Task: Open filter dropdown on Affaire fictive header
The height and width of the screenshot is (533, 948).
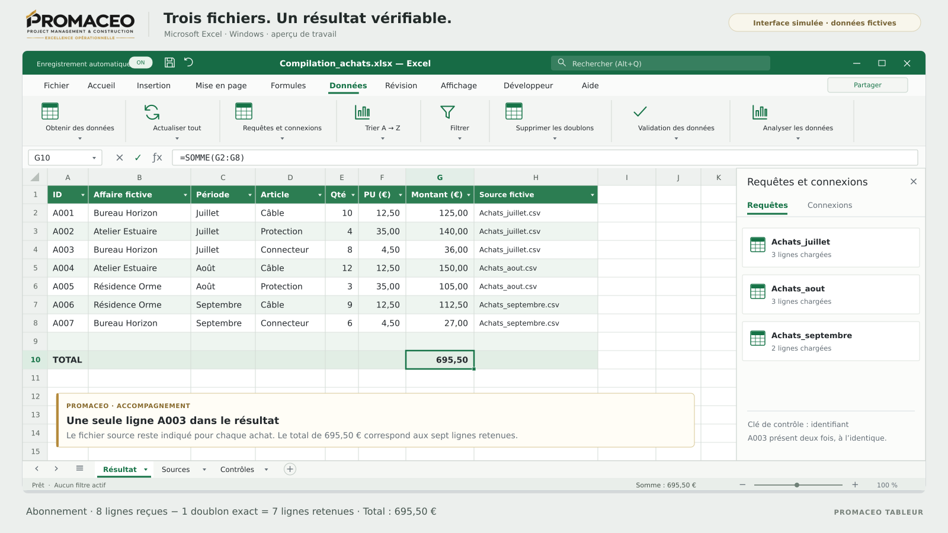Action: tap(185, 195)
